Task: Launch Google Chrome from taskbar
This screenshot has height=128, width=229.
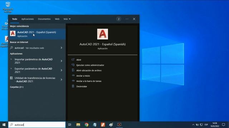Action: tap(87, 125)
